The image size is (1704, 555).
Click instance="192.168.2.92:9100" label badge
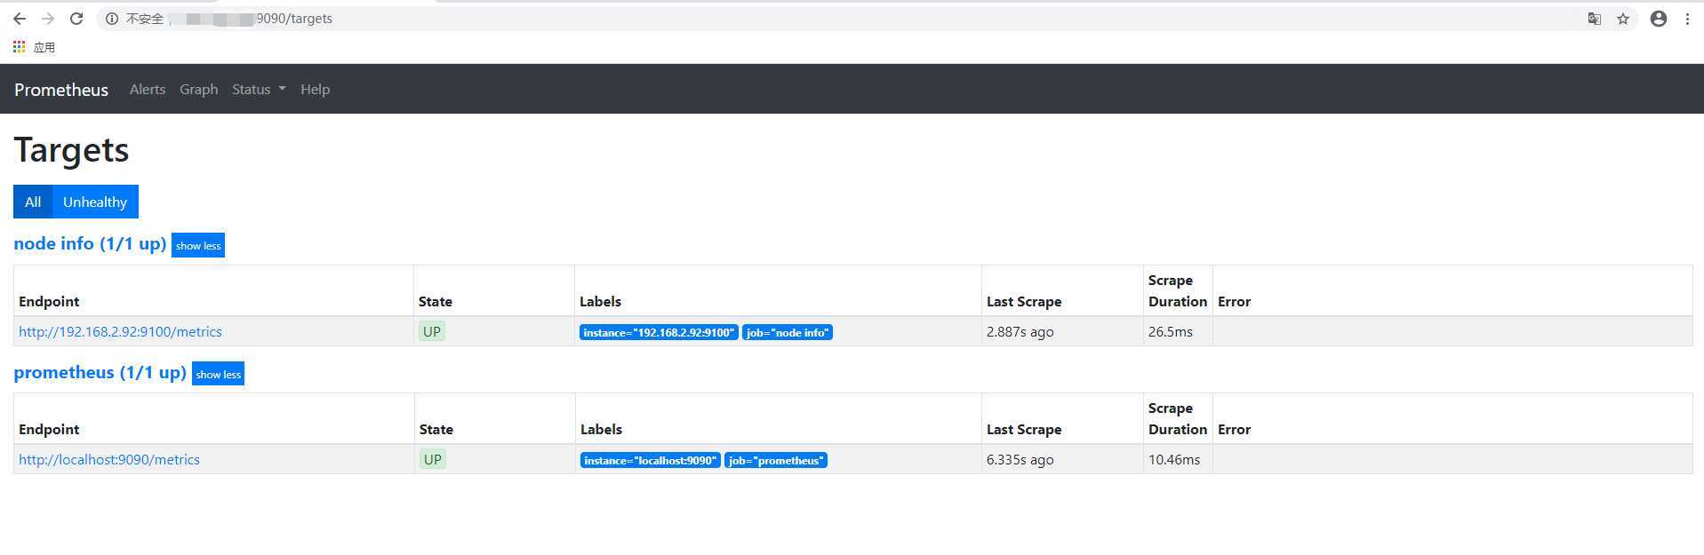pos(659,332)
